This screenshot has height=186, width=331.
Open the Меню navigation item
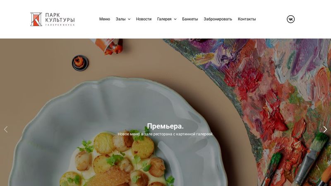click(105, 19)
